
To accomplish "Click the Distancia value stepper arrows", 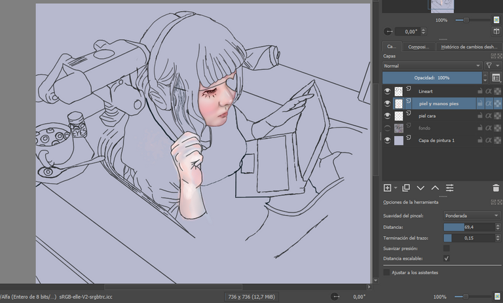I will [x=498, y=227].
